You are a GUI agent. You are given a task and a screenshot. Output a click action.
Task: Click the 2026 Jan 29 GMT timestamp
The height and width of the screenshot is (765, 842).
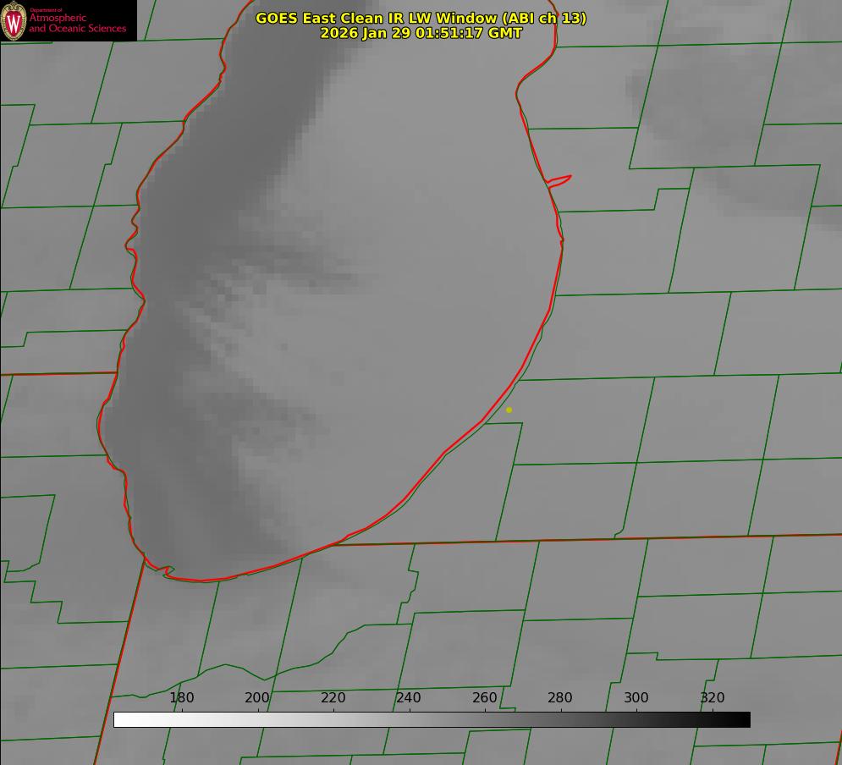point(421,33)
